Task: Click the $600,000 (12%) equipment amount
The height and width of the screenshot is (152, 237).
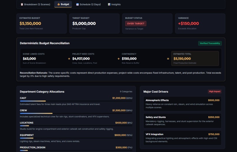Action: tap(123, 135)
